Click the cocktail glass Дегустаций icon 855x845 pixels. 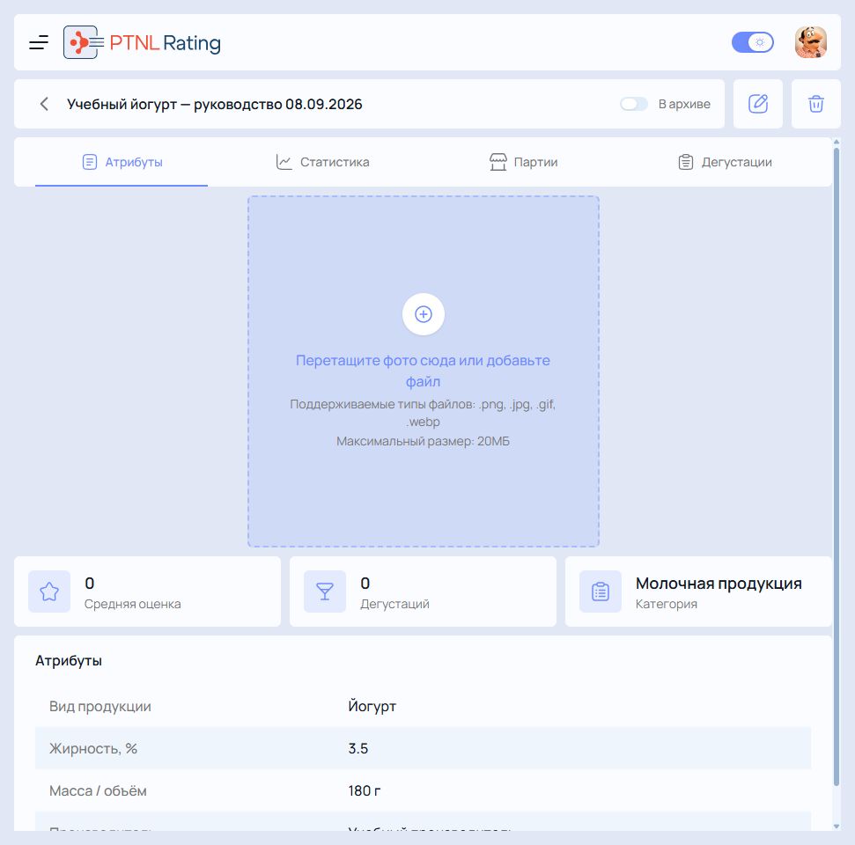[x=324, y=591]
